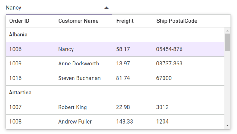Image resolution: width=237 pixels, height=134 pixels.
Task: Select the Anne Dodsworth row
Action: coord(79,64)
